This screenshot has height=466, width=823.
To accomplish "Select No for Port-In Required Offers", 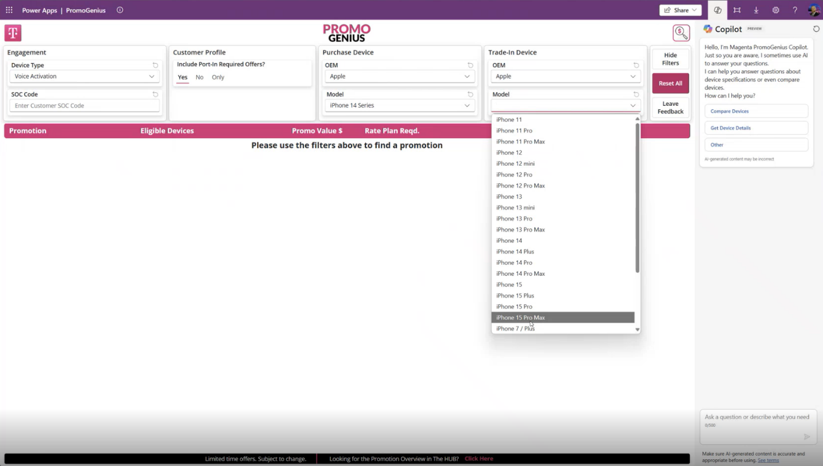I will [x=199, y=77].
